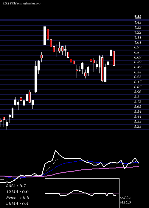This screenshot has height=208, width=149.
Task: Click the 5.65 price axis label
Action: coord(138,107)
